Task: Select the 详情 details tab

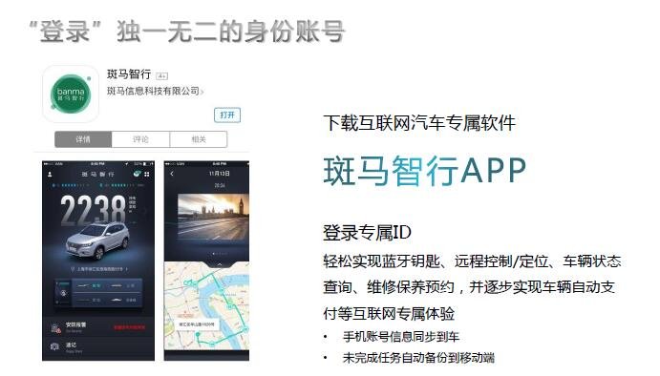Action: 83,139
